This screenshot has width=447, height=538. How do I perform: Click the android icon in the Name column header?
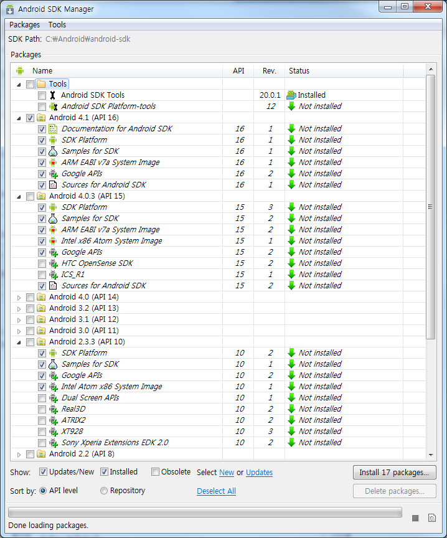pos(20,71)
